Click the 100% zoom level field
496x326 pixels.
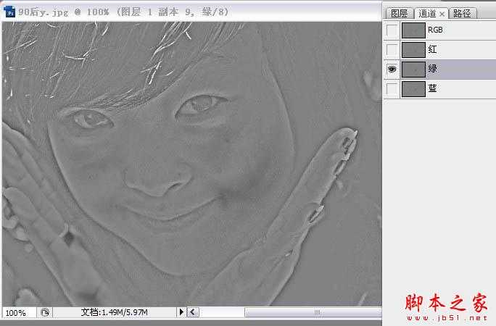[x=17, y=312]
